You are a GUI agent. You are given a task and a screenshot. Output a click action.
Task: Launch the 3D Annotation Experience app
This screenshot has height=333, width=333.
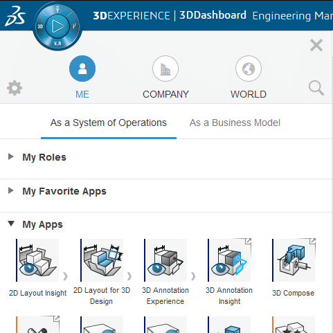pos(165,260)
